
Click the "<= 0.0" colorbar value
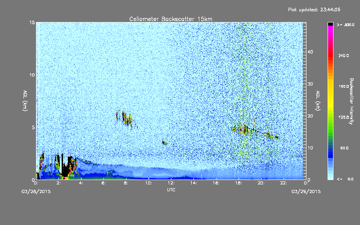[346, 179]
